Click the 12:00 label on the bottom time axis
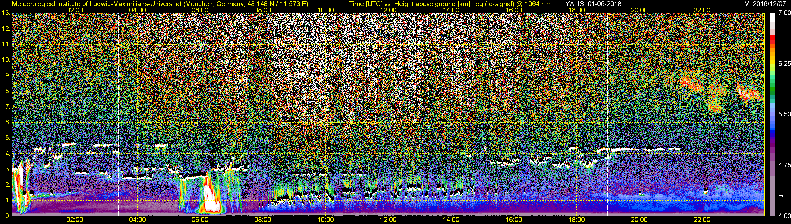The image size is (791, 224). pos(388,220)
